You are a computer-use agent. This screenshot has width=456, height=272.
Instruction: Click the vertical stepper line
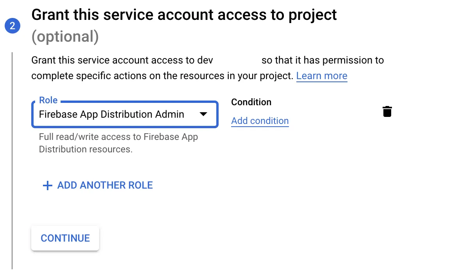pos(12,161)
